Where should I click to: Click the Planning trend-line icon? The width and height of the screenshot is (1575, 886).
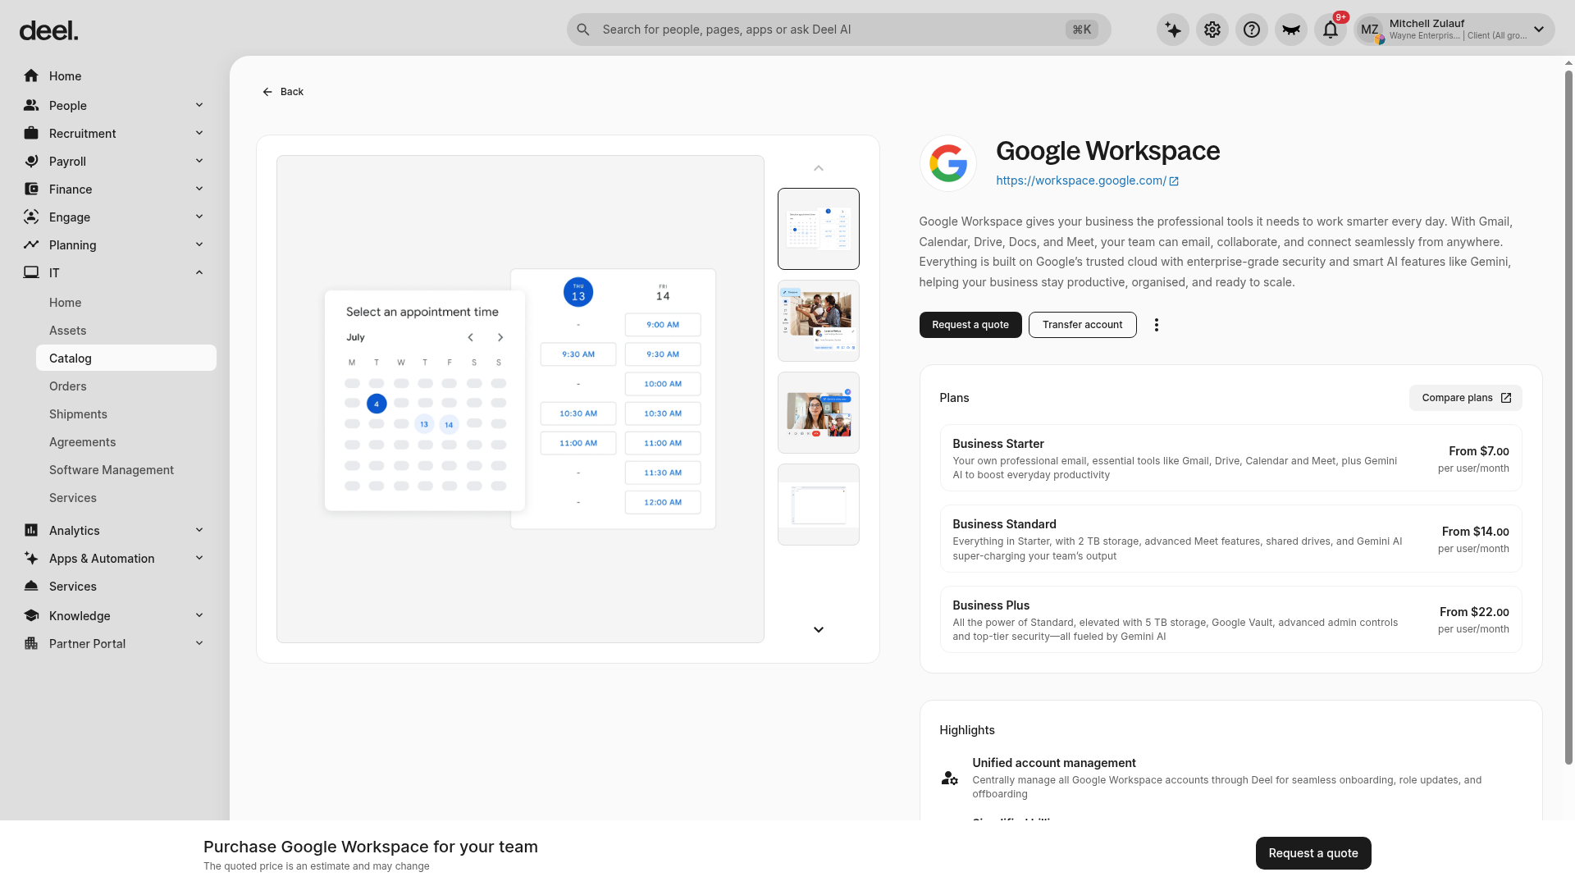click(x=31, y=244)
